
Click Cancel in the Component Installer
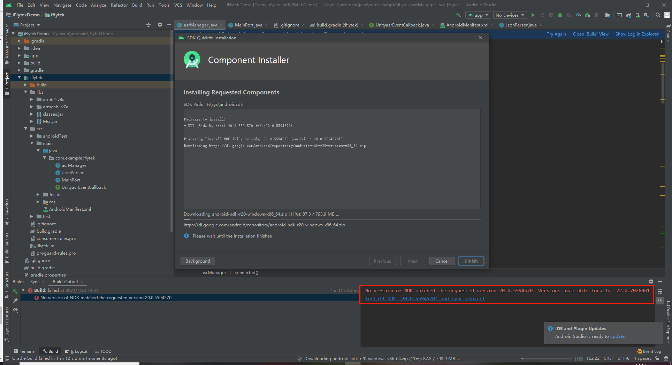442,261
